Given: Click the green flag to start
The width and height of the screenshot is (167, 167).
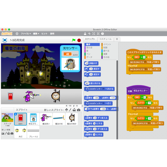Looking at the screenshot, I should click(x=74, y=40).
